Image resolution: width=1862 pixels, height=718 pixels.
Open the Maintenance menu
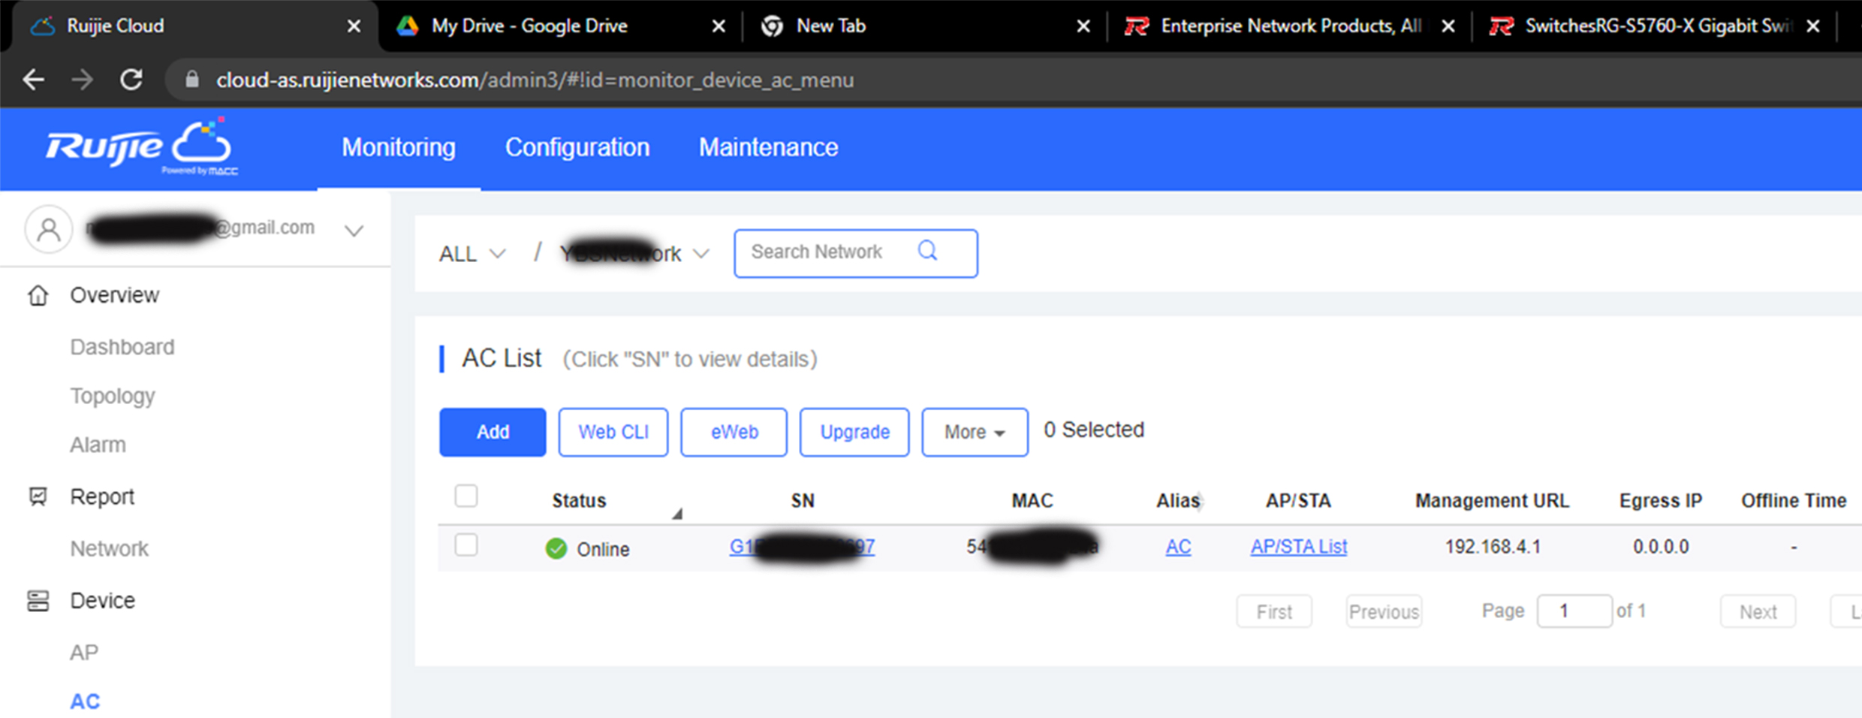[768, 147]
